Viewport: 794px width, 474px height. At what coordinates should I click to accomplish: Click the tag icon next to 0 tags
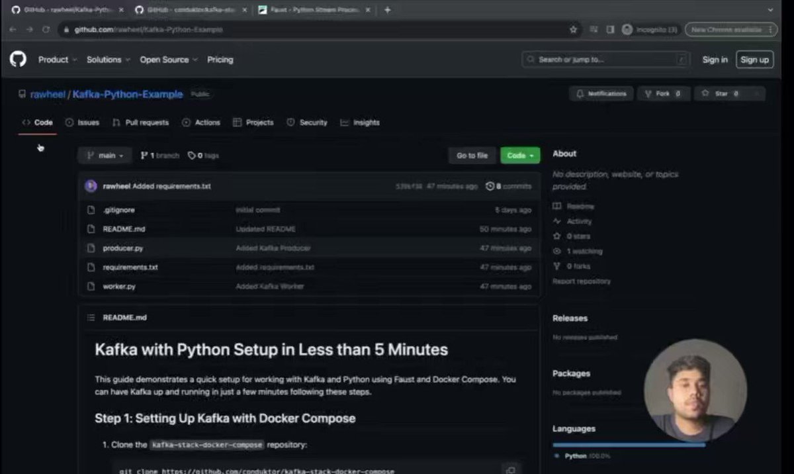click(191, 156)
